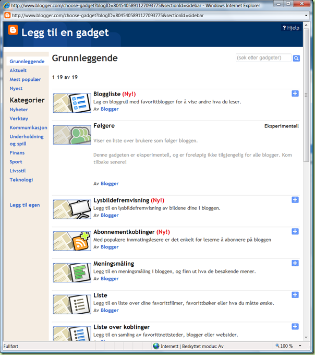
Task: Open the Følgere gadget thumbnail
Action: coord(72,135)
